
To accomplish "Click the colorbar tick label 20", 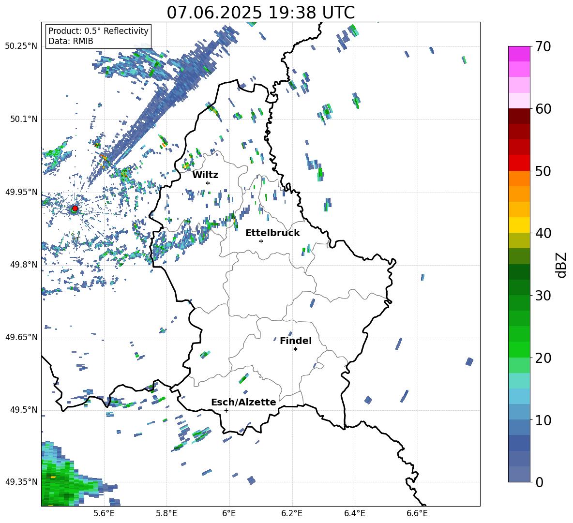I will tap(543, 358).
